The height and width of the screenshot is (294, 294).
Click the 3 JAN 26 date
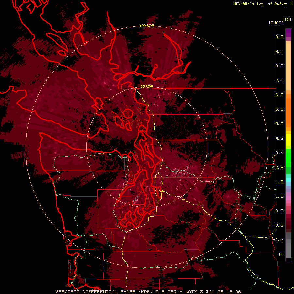tap(212, 292)
